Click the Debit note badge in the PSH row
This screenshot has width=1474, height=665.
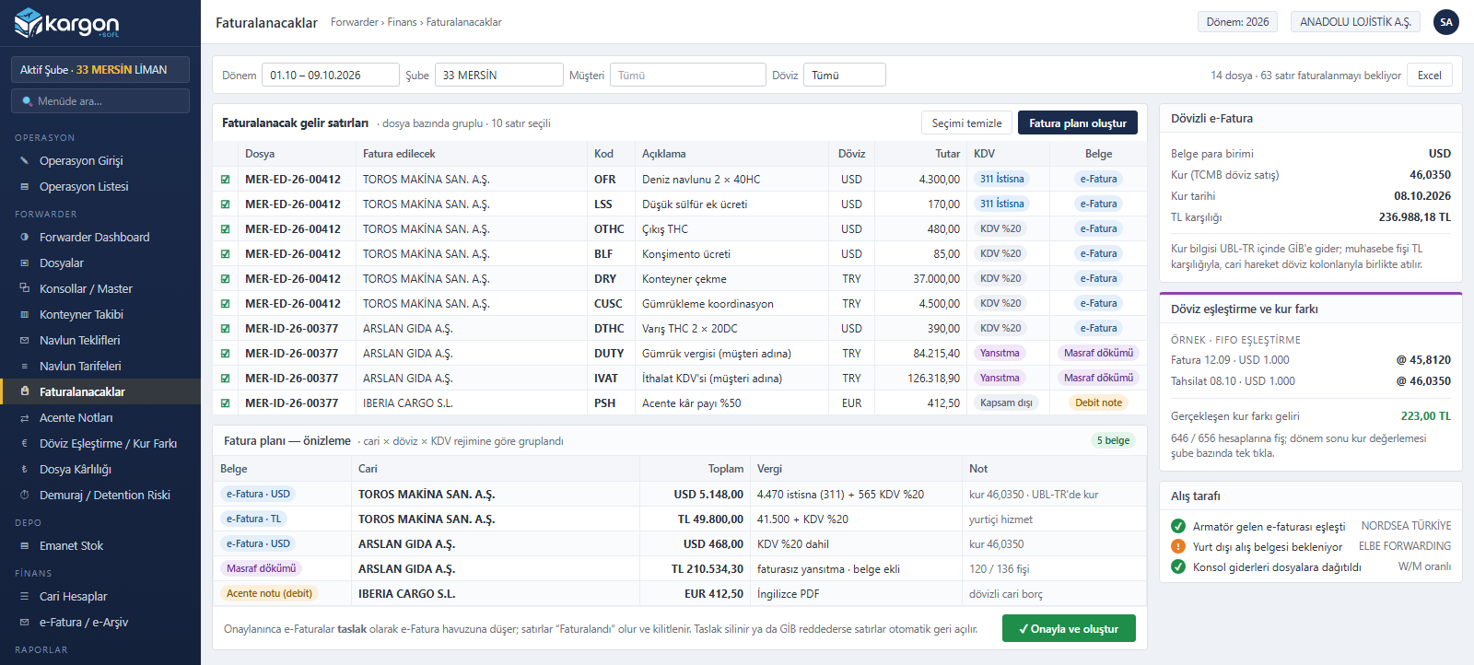pyautogui.click(x=1098, y=403)
